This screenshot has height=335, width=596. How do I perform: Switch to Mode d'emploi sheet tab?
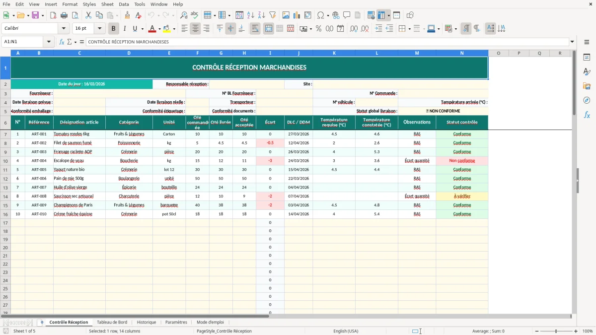point(210,322)
